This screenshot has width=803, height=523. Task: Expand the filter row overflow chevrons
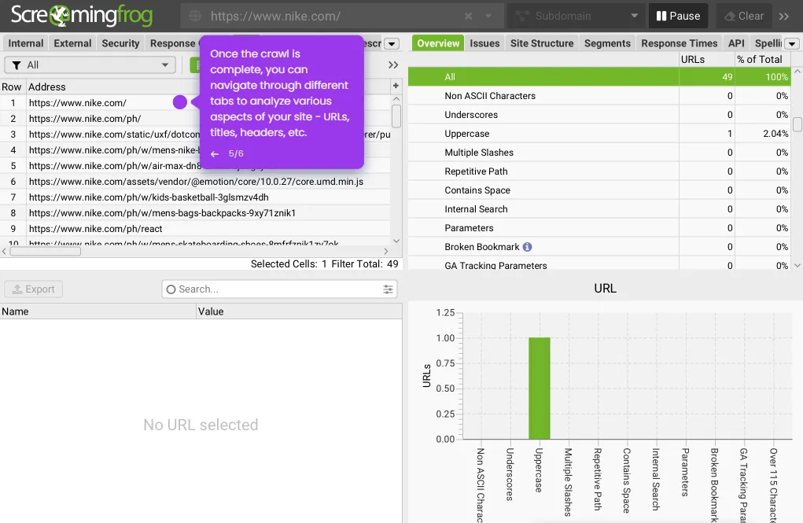click(392, 65)
